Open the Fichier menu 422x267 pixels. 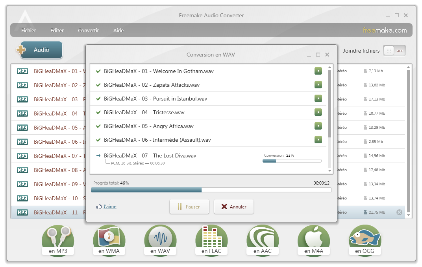pos(28,30)
